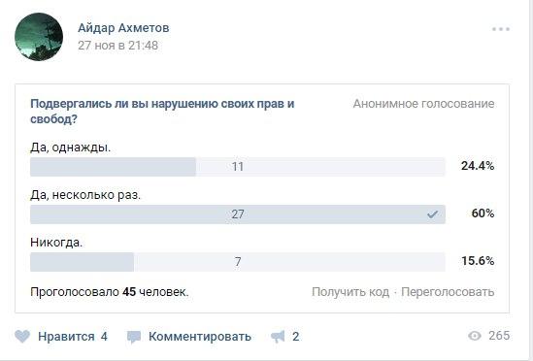Click the share count number 2

[296, 337]
